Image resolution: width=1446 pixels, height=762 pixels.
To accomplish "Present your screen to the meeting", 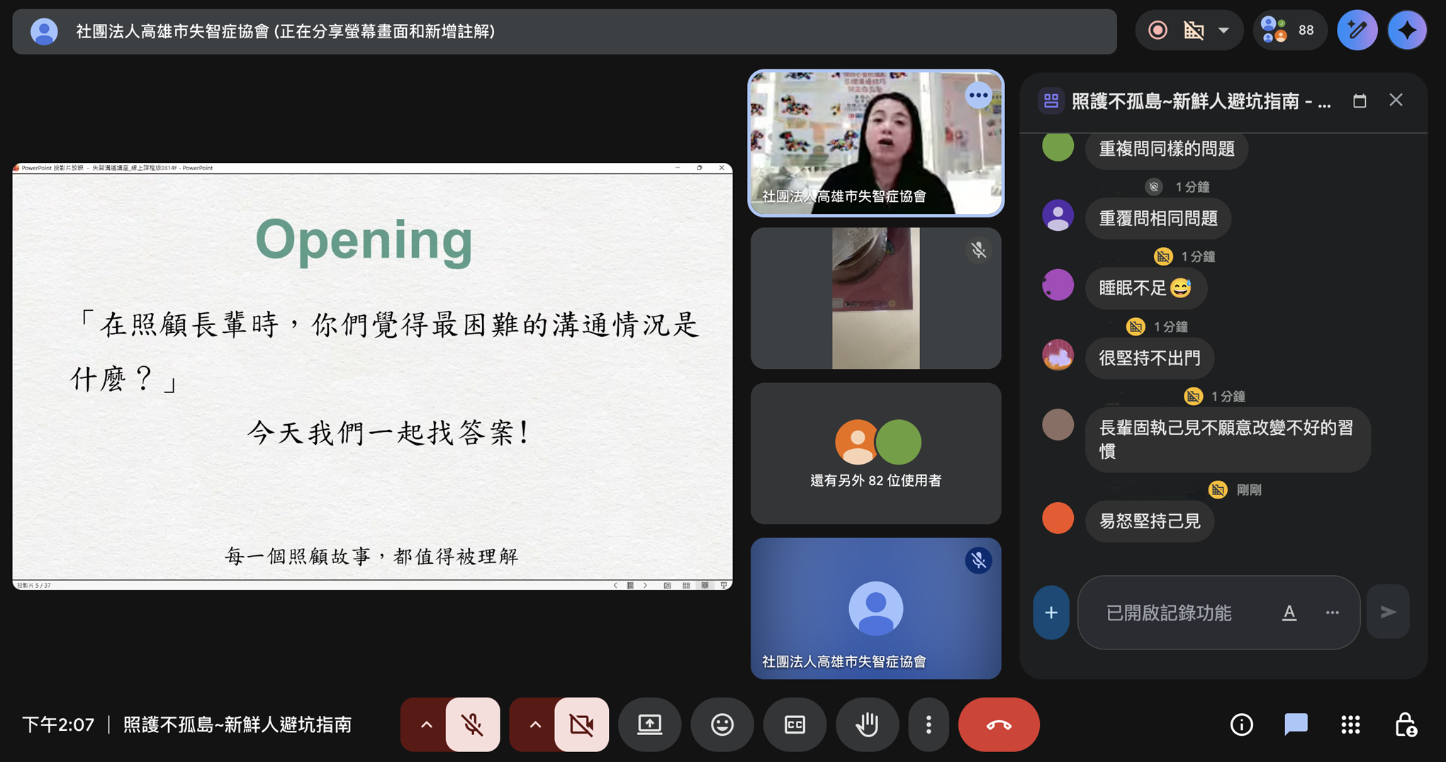I will pyautogui.click(x=649, y=724).
